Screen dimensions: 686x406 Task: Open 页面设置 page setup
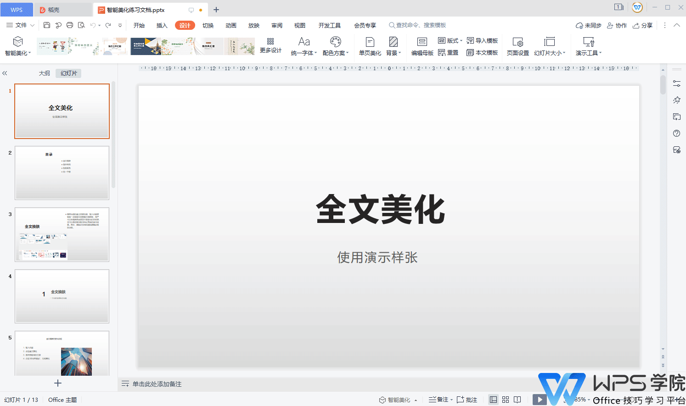(518, 46)
